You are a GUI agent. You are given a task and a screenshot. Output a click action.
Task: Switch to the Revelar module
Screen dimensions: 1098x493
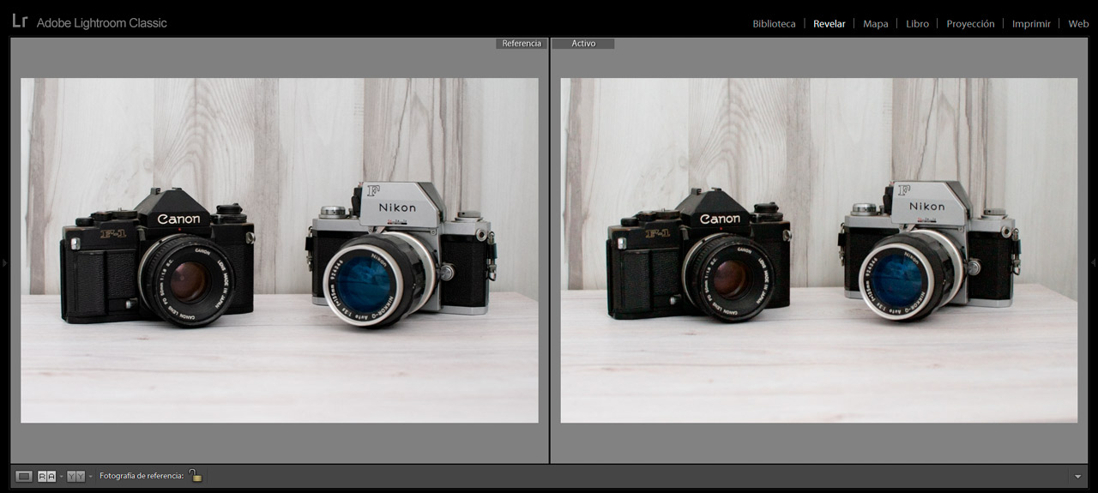pos(829,24)
